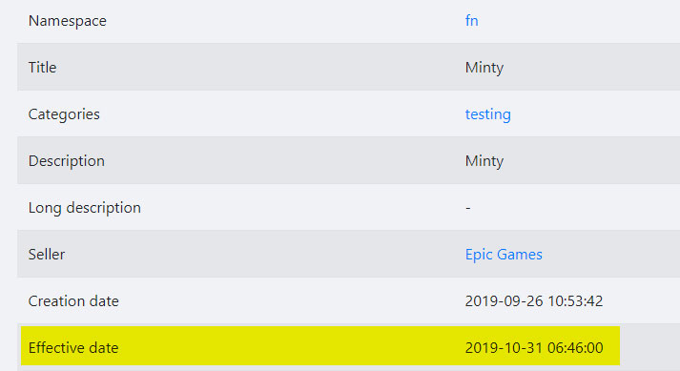
Task: Select the Description row label
Action: pyautogui.click(x=67, y=161)
